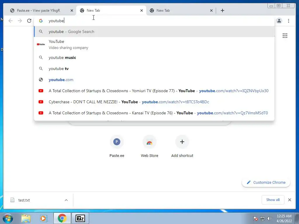
Task: Pick the 'youtube music' suggestion
Action: (x=154, y=57)
